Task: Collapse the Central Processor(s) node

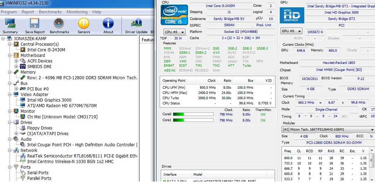Action: pos(10,44)
